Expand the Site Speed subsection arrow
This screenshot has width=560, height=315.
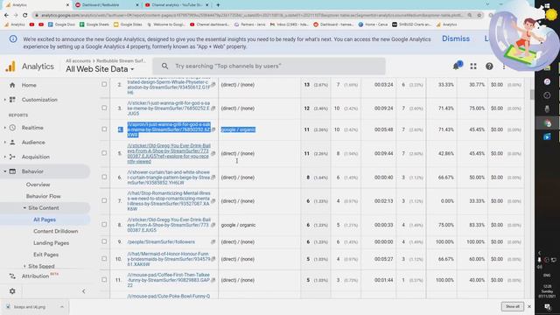tap(24, 266)
